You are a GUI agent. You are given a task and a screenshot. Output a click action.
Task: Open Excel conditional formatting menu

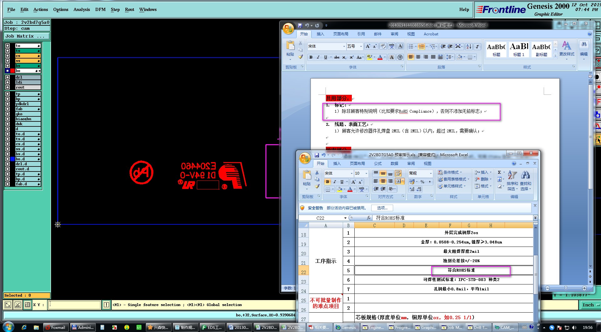(x=449, y=172)
